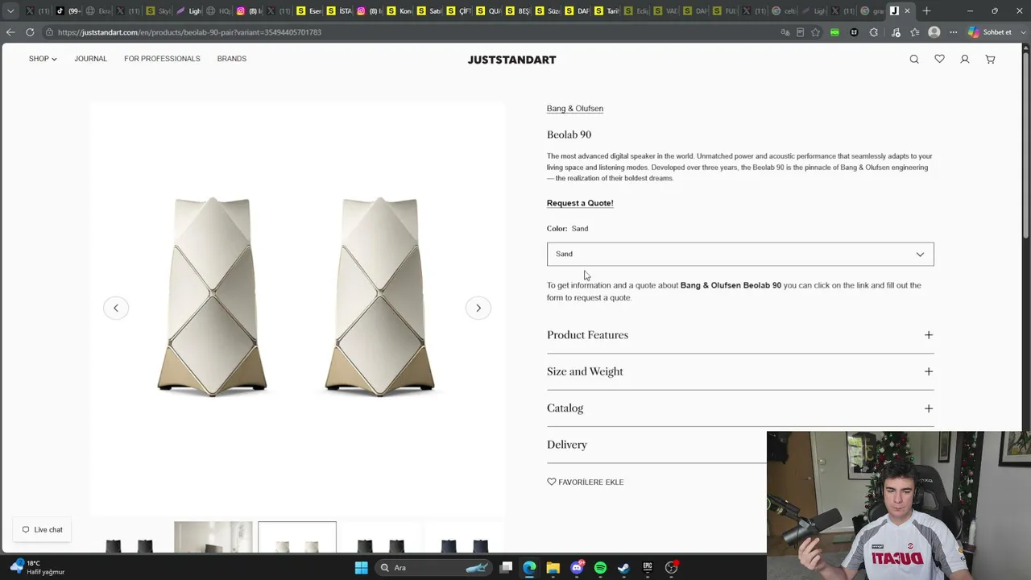Show the previous product image
Screen dimensions: 1031x580
pyautogui.click(x=116, y=308)
